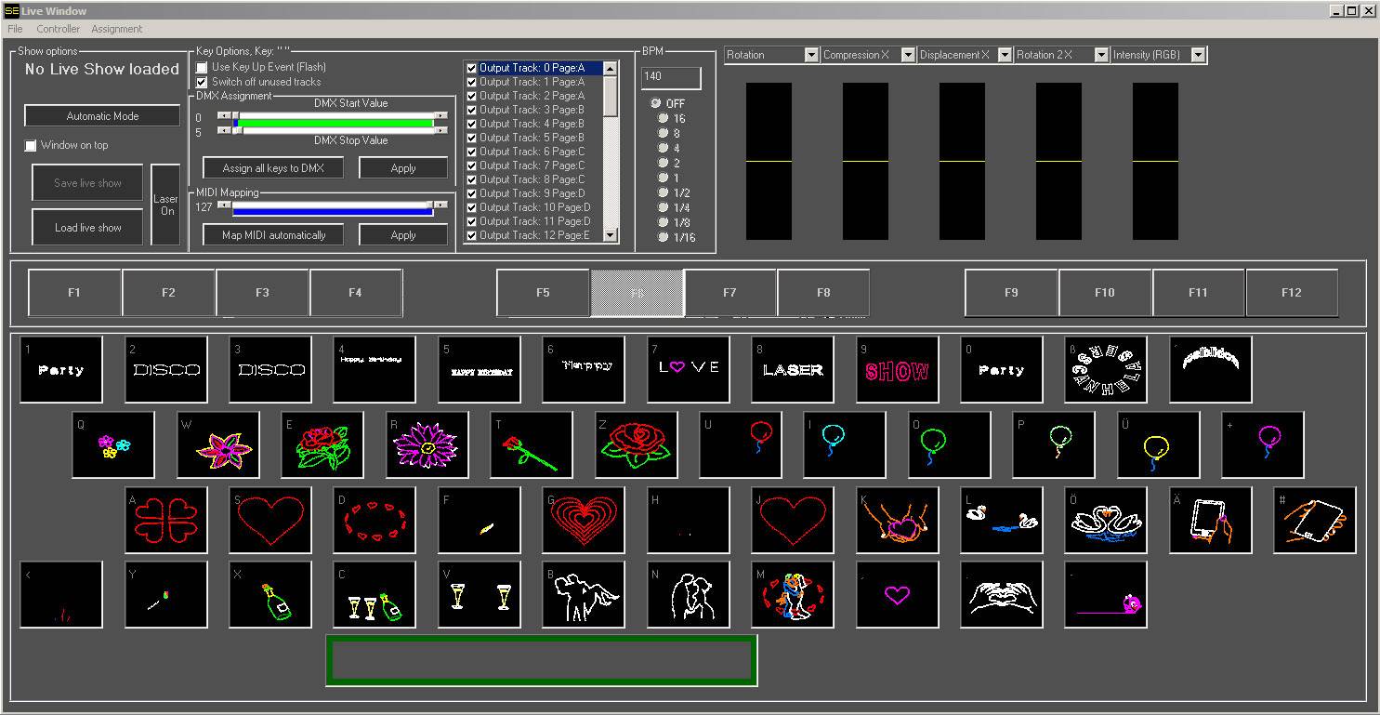Screen dimensions: 1380x715
Task: Open the Intensity (RGB) dropdown
Action: (x=1196, y=54)
